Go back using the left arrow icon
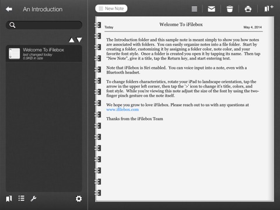280x210 pixels. [9, 9]
